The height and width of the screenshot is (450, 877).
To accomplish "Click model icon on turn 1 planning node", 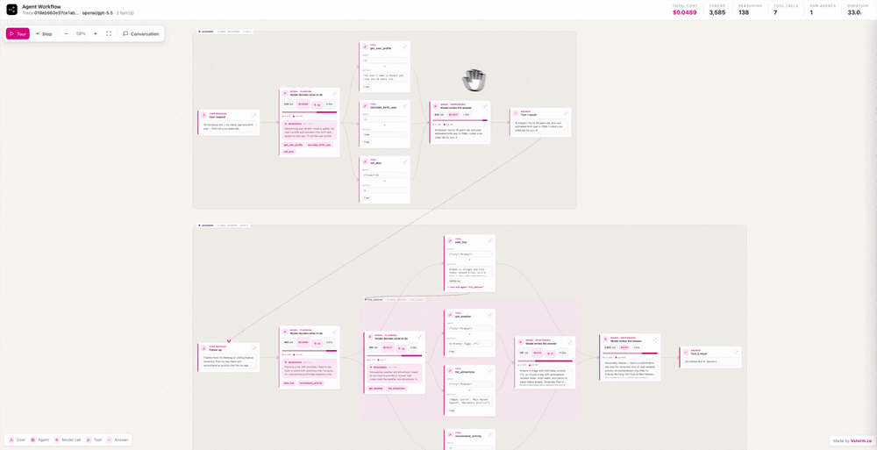I will click(x=285, y=94).
